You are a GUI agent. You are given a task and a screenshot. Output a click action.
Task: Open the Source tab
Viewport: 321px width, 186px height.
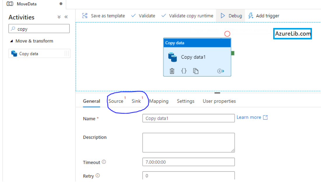coord(116,101)
